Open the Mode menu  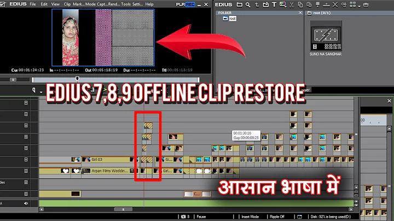pyautogui.click(x=90, y=4)
